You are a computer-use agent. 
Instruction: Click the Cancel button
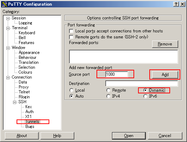(165, 136)
